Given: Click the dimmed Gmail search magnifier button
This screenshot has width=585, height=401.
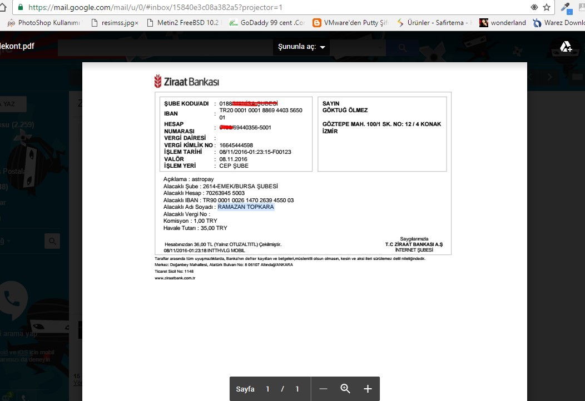Looking at the screenshot, I should (x=403, y=47).
